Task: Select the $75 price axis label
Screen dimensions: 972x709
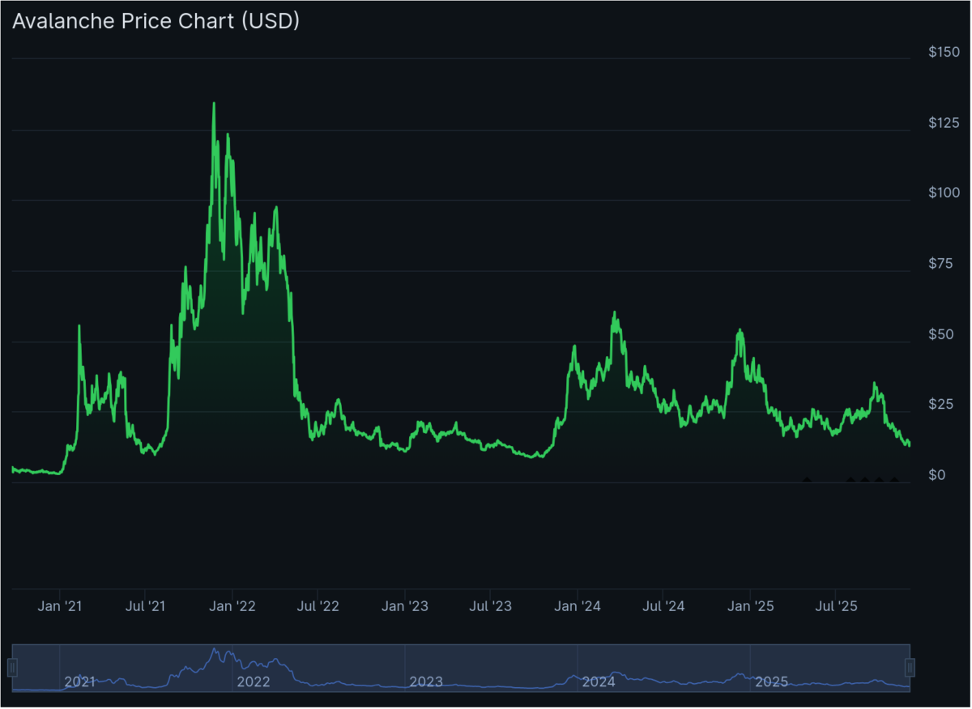Action: pos(940,263)
